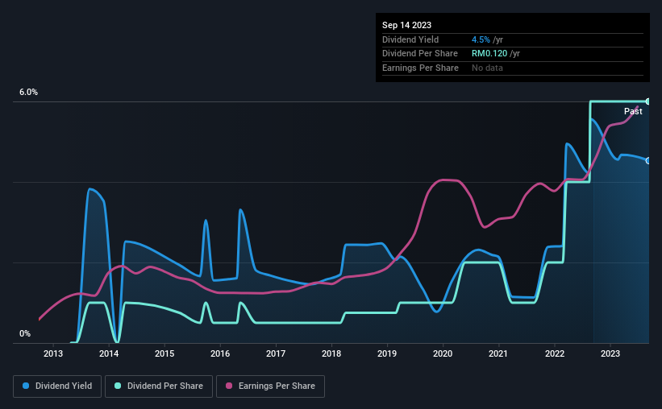Click the 0% y-axis label
The image size is (662, 409).
pos(25,333)
